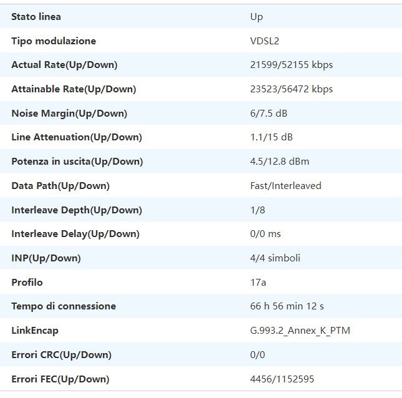
Task: Click the 4/4 simboli INP value
Action: 275,258
